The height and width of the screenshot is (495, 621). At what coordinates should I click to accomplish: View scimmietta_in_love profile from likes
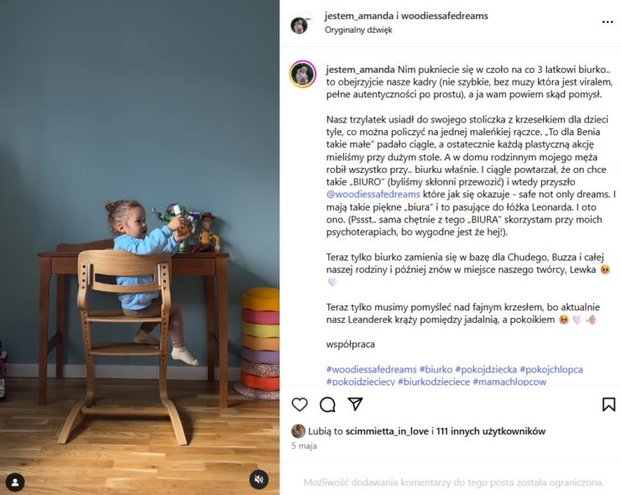pyautogui.click(x=387, y=431)
